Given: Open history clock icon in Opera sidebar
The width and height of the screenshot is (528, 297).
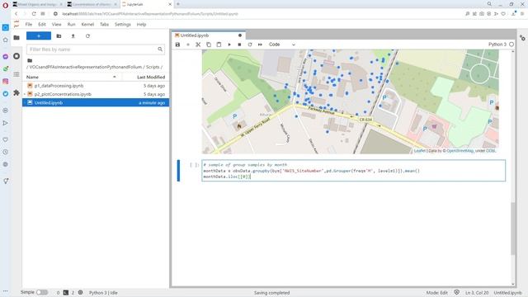Looking at the screenshot, I should [x=6, y=152].
